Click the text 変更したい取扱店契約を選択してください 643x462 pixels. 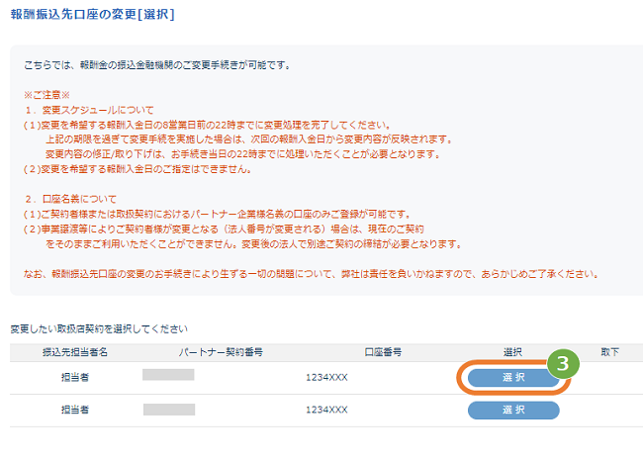coord(99,328)
